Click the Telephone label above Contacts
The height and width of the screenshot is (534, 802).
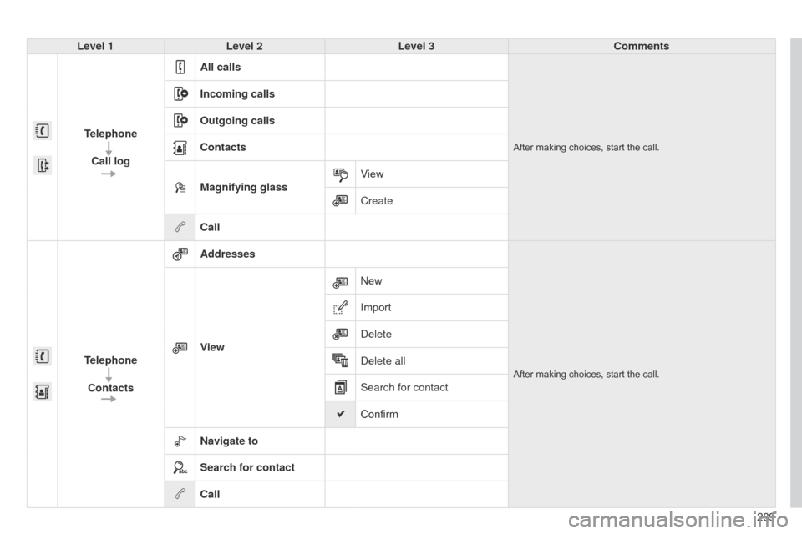pos(110,360)
